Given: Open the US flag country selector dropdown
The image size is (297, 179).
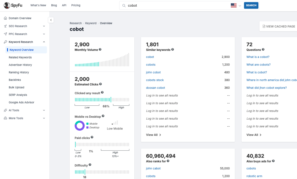Looking at the screenshot, I should (236, 6).
